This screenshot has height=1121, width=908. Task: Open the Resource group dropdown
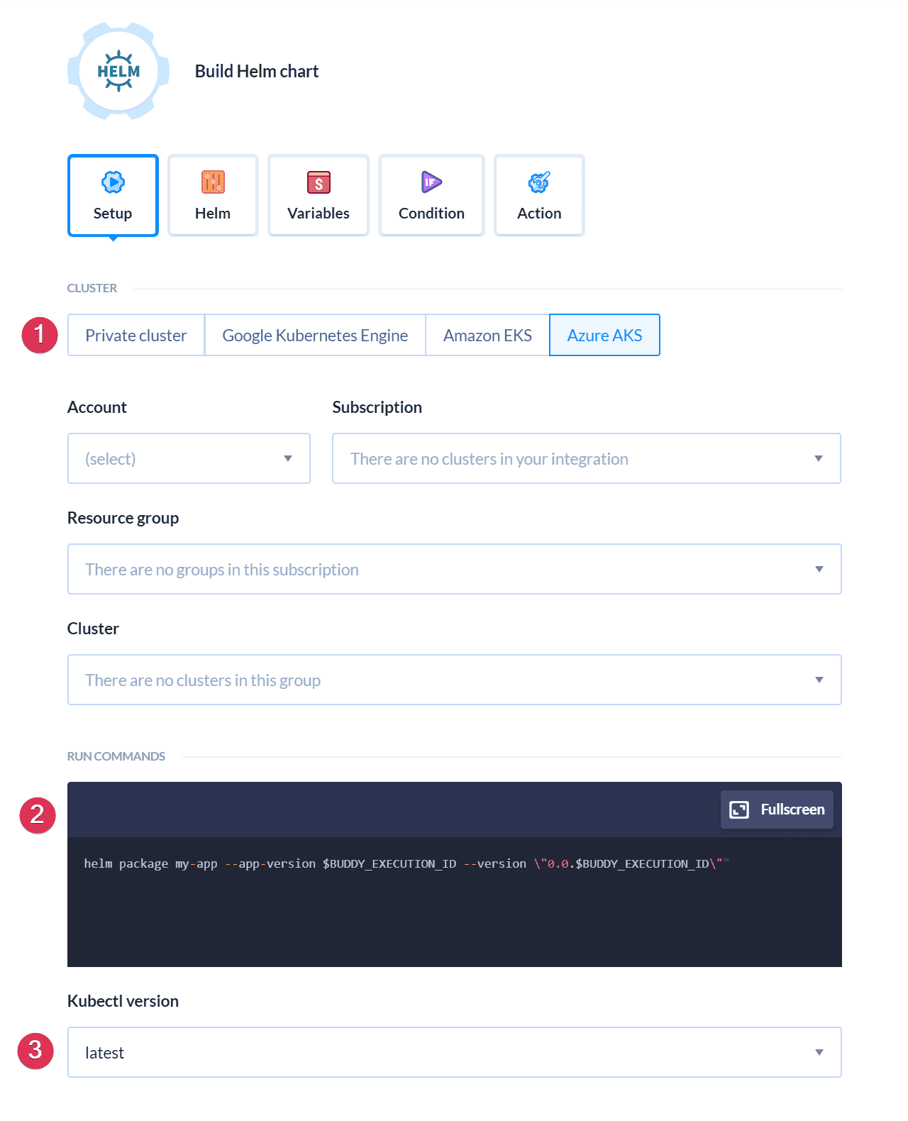455,569
